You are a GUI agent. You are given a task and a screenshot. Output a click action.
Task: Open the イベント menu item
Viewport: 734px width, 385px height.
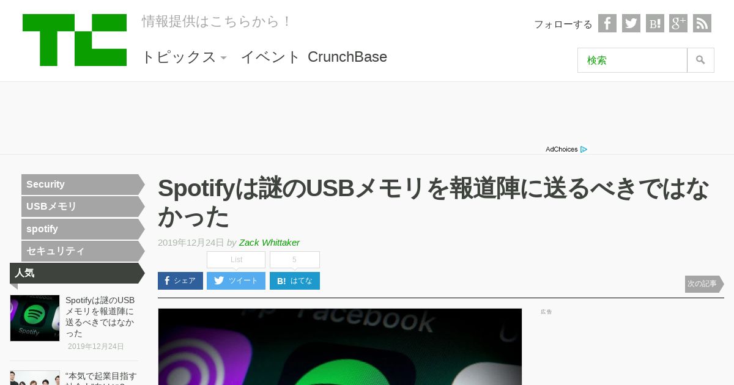click(270, 57)
